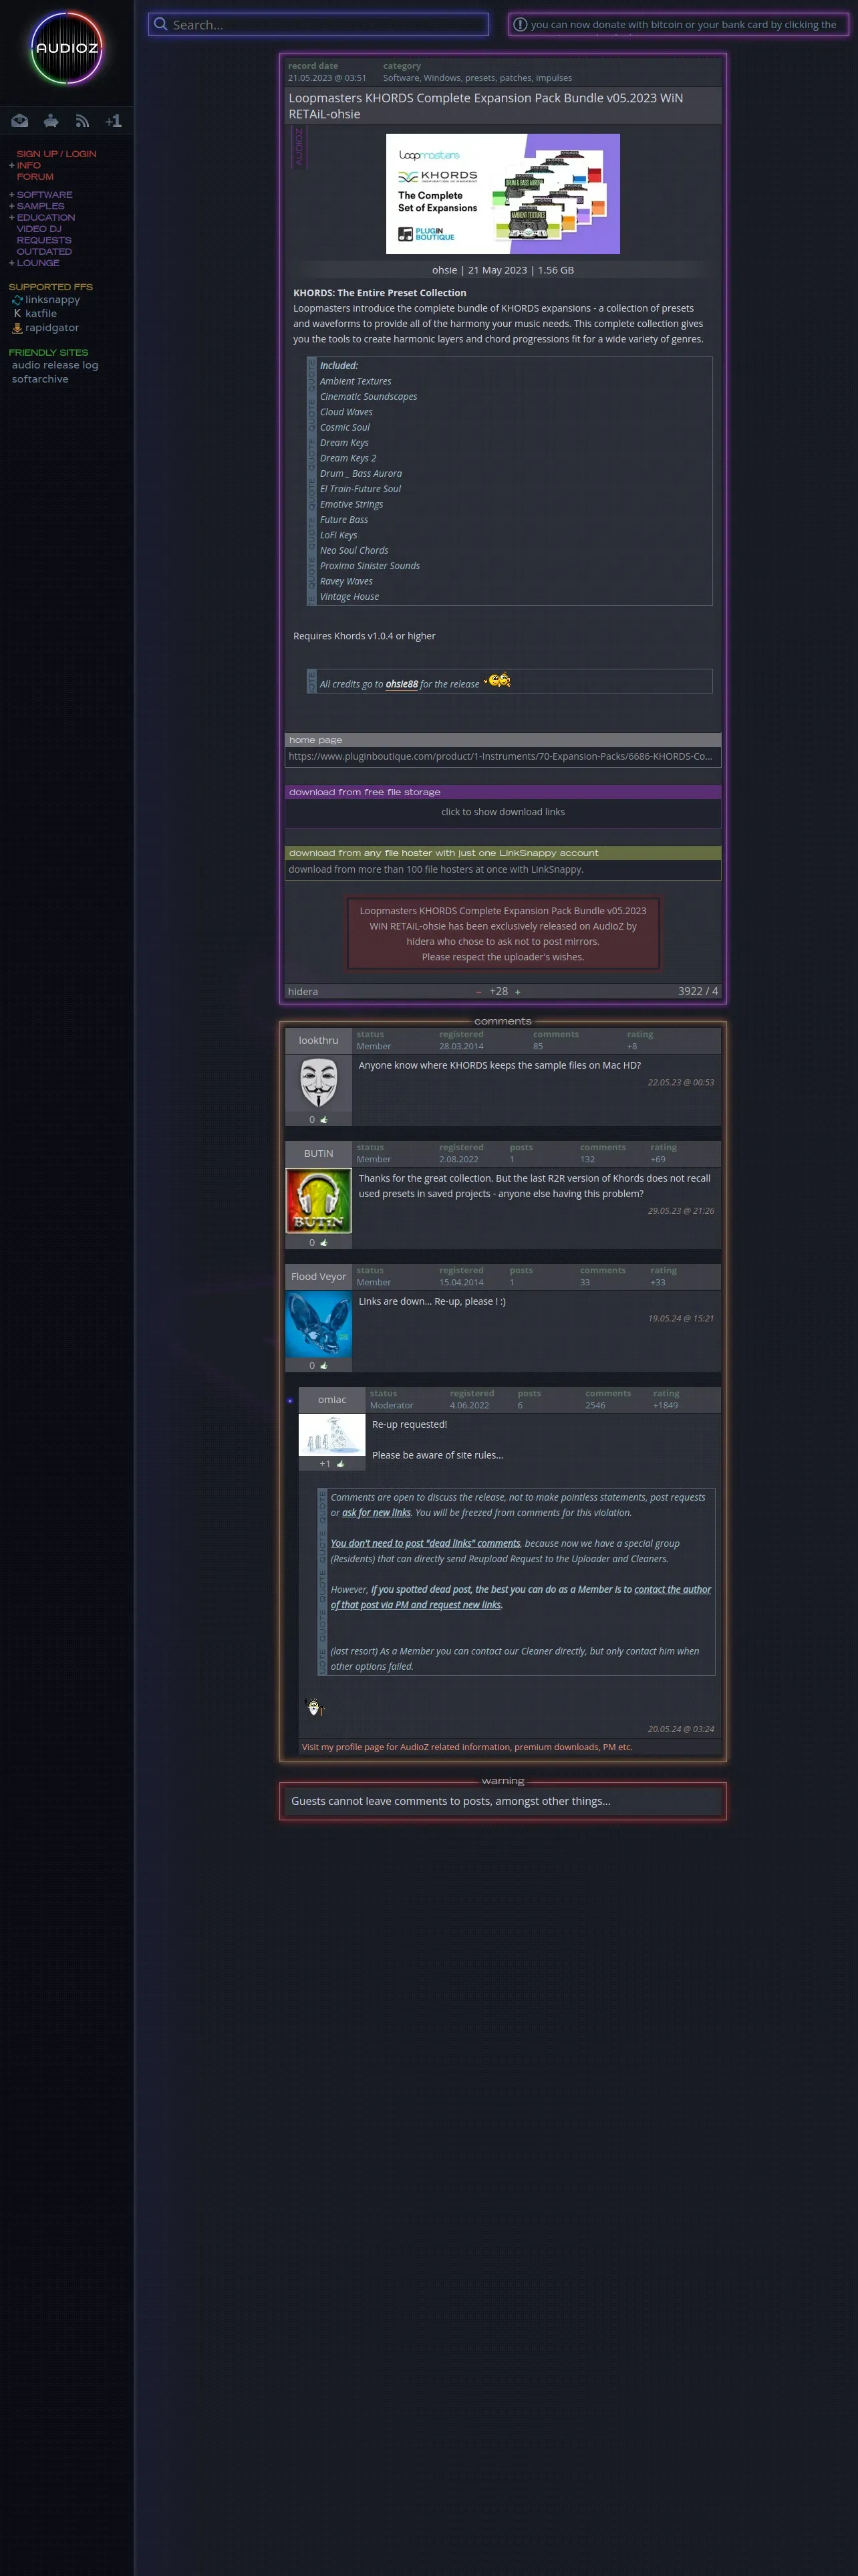Viewport: 858px width, 2576px height.
Task: Click the 'Guests cannot leave comments' warning
Action: (450, 1801)
